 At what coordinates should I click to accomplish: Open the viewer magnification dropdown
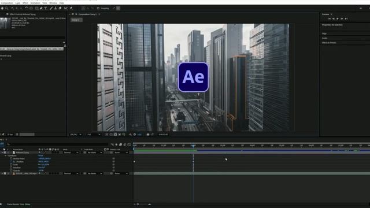76,135
